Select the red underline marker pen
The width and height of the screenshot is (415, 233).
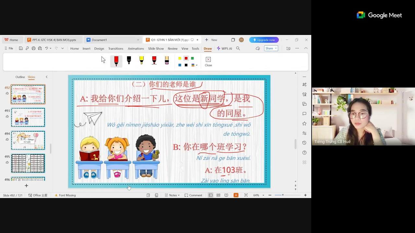[x=154, y=61]
